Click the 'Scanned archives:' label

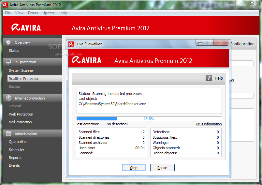[93, 143]
